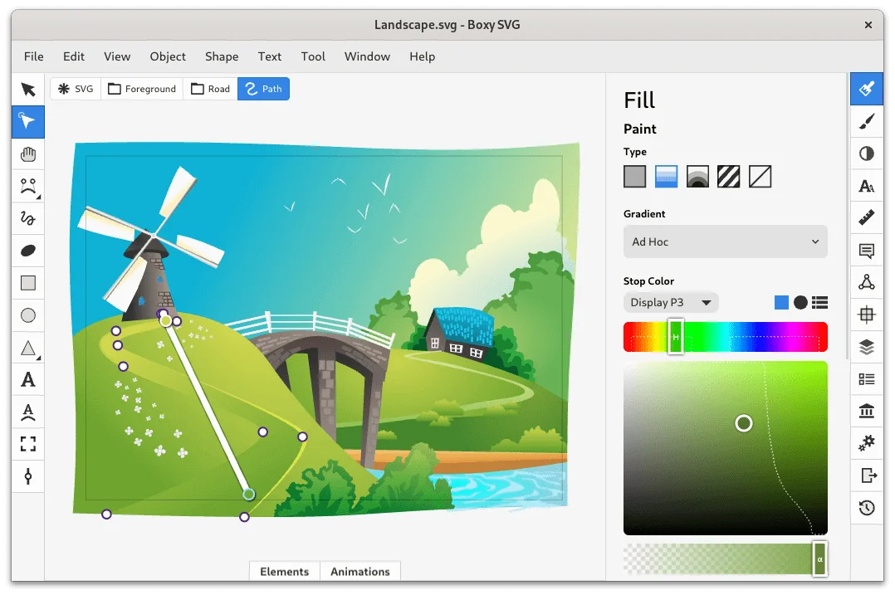Select the Triangle tool
This screenshot has height=595, width=895.
(x=28, y=348)
